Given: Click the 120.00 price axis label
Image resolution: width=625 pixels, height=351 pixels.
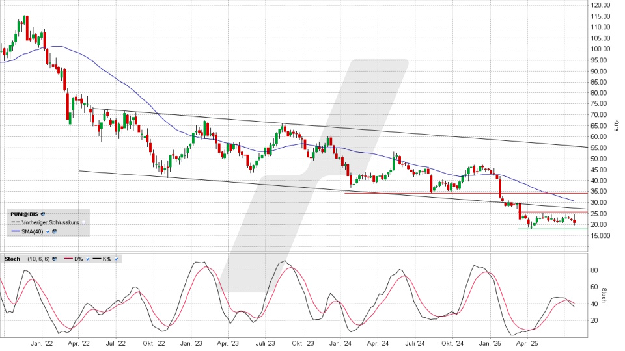Looking at the screenshot, I should coord(601,5).
